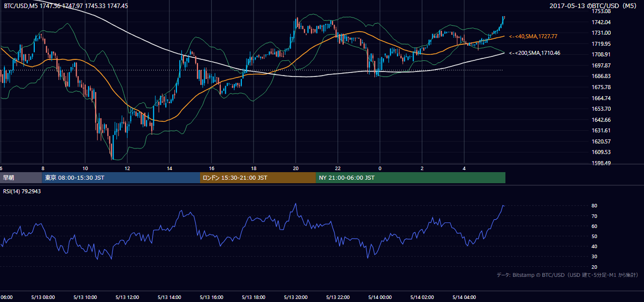Viewport: 644px width, 302px height.
Task: Click the 40,SMA,1727.77 orange label
Action: click(533, 36)
